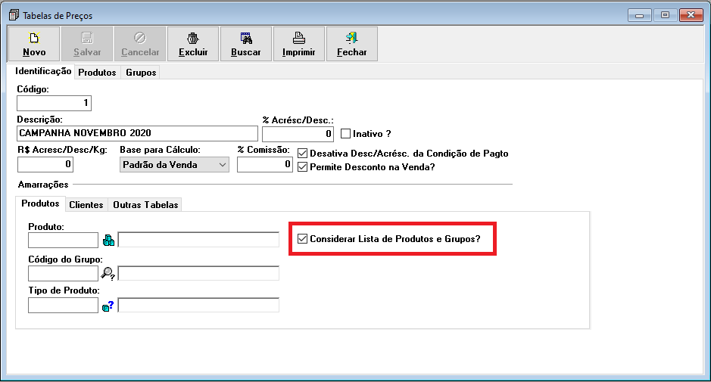
Task: Open the Base para Cálculo dropdown
Action: point(175,165)
